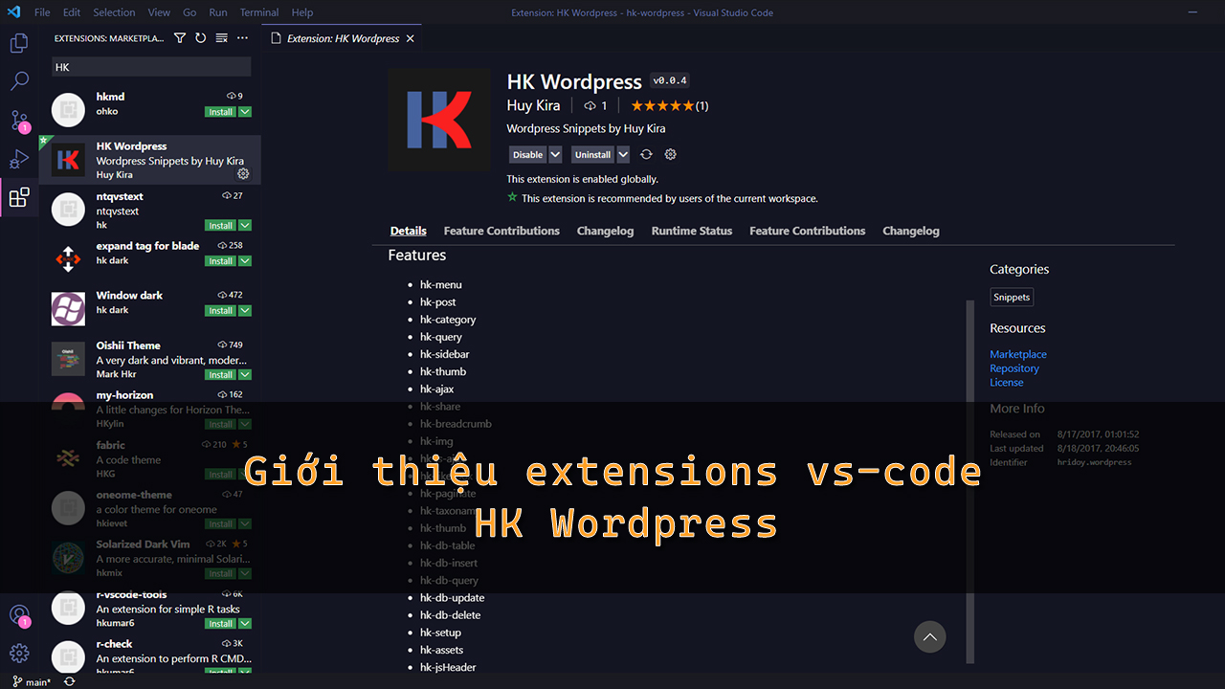
Task: Click the scroll-to-top arrow button
Action: 929,636
